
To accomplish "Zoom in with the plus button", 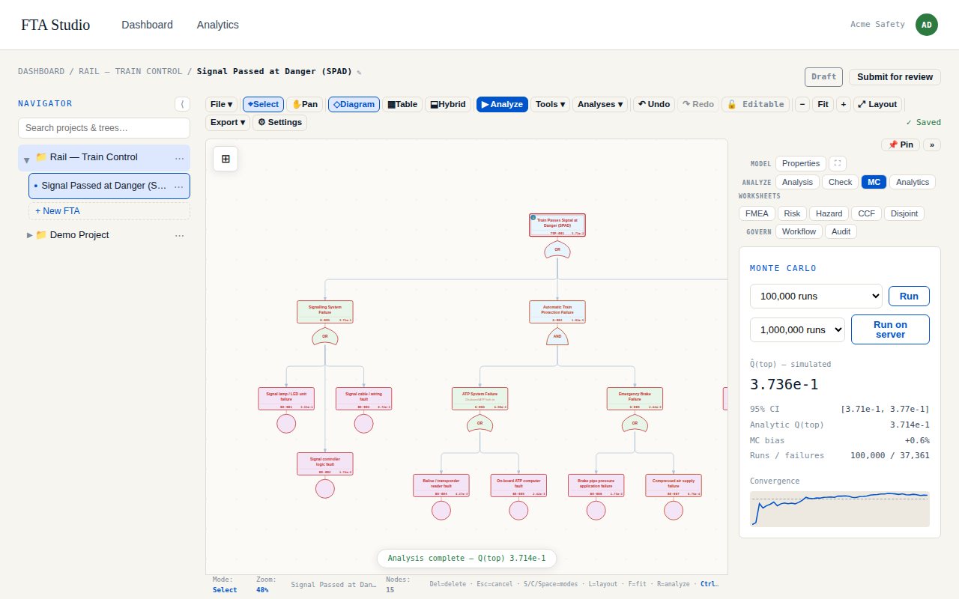I will (x=844, y=104).
